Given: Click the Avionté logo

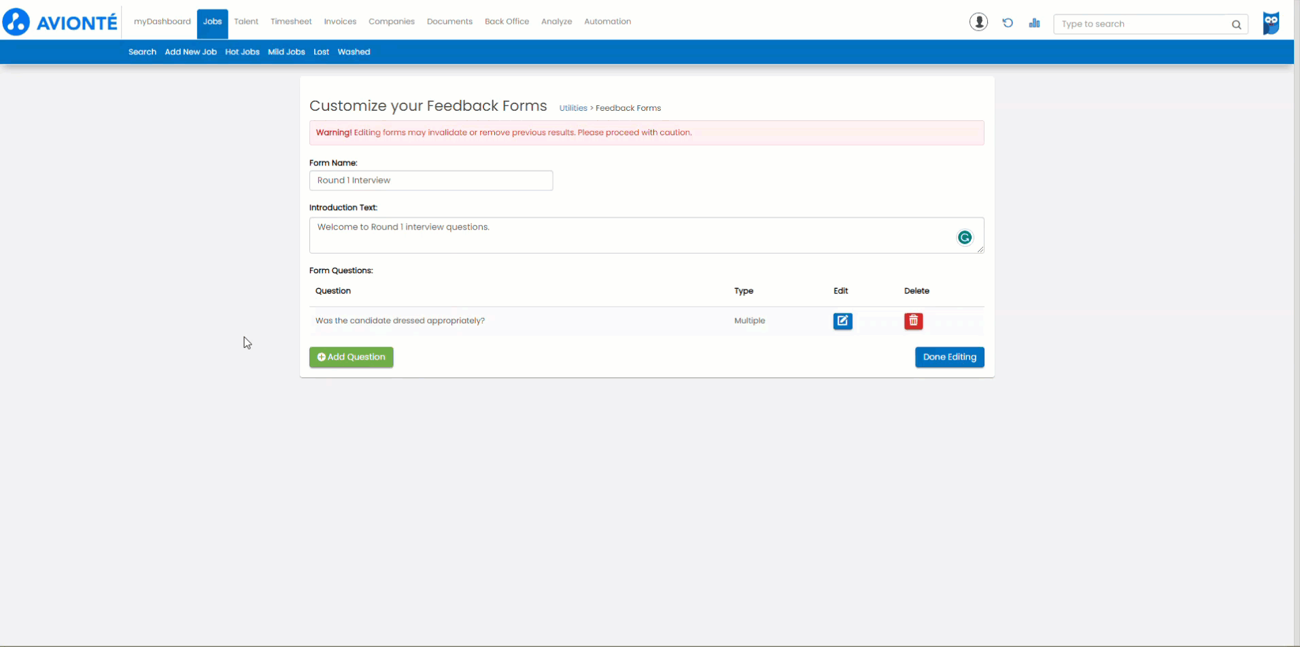Looking at the screenshot, I should (x=60, y=22).
